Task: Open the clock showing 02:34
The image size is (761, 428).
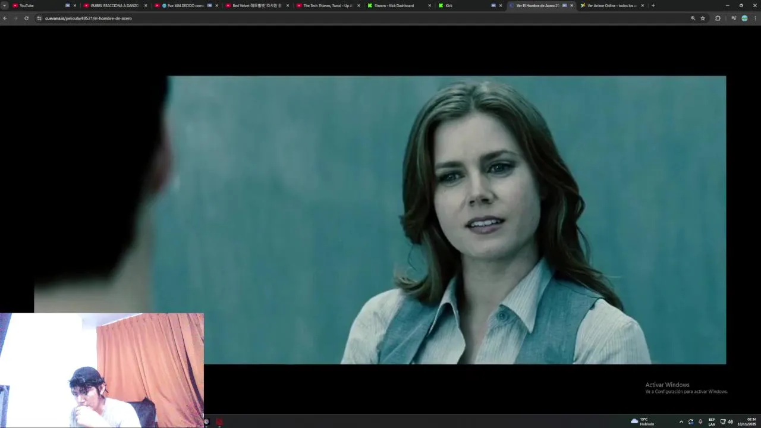Action: tap(747, 421)
